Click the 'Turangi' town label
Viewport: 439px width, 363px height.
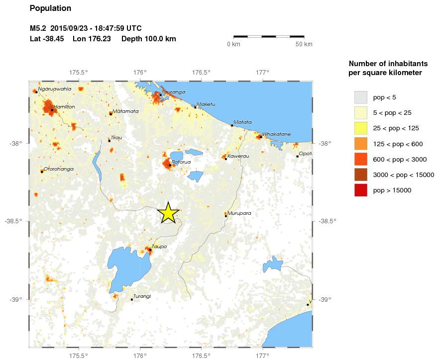click(142, 296)
